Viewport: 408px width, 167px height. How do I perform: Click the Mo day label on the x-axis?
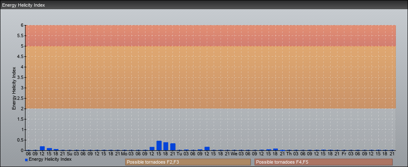(124, 154)
